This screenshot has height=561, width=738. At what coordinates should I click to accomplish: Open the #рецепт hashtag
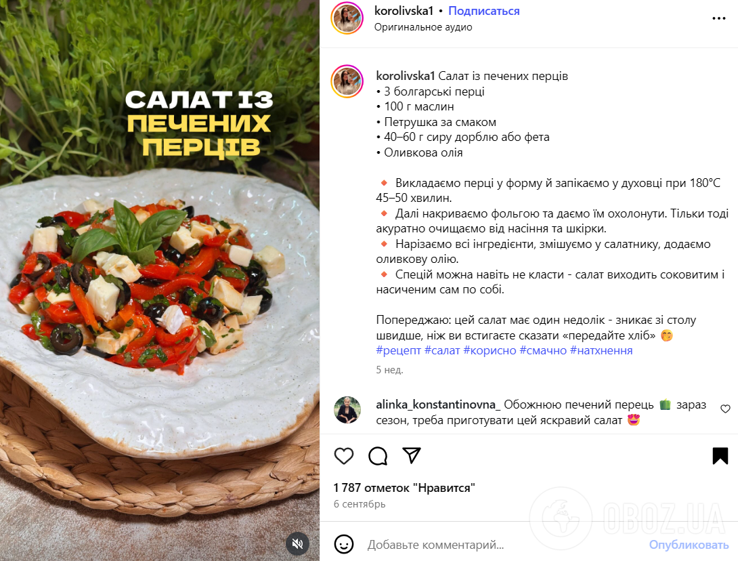(398, 350)
